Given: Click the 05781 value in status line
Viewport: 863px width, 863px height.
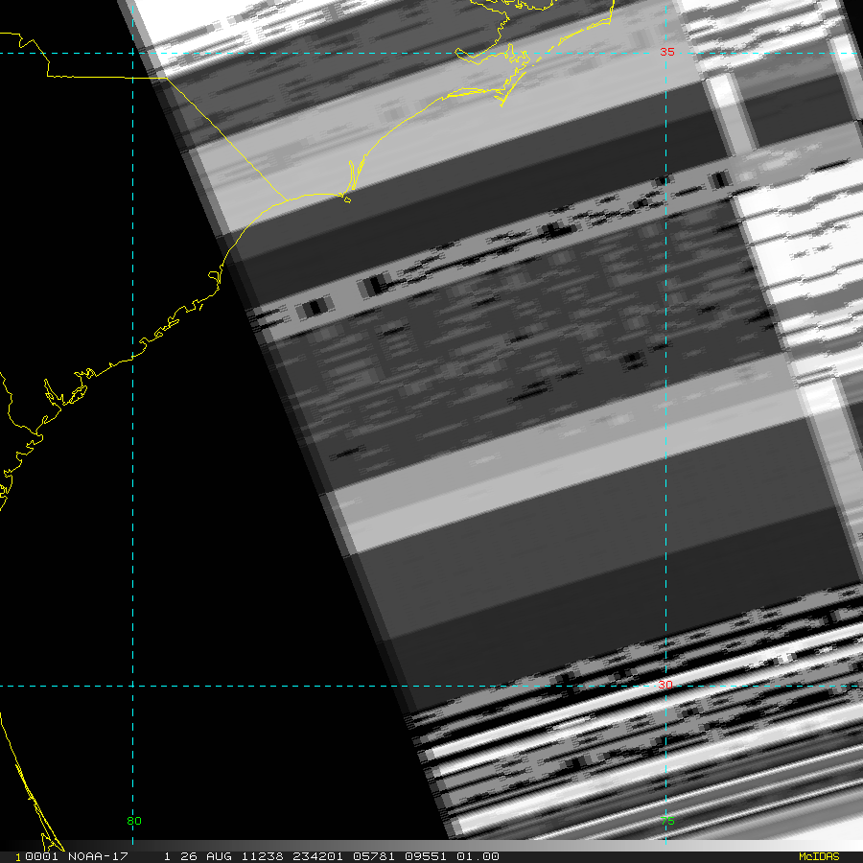Looking at the screenshot, I should click(x=374, y=856).
